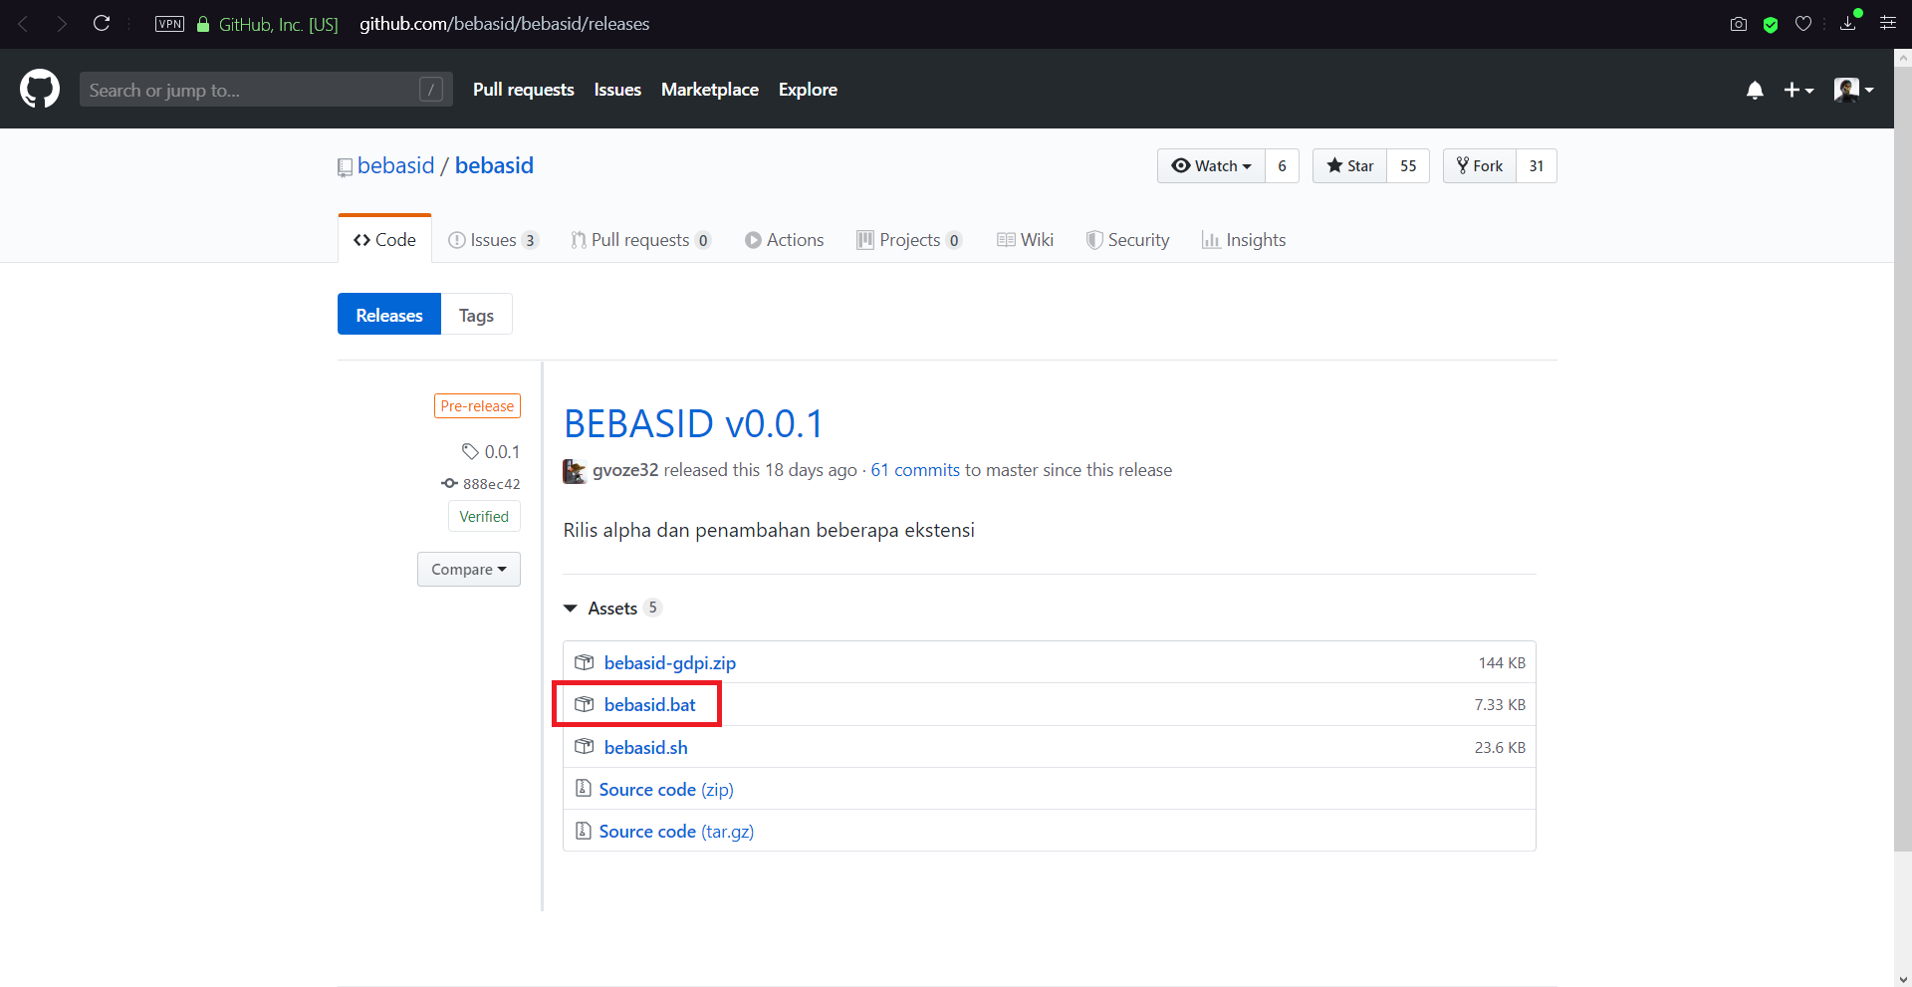Switch to the Projects tab
Viewport: 1912px width, 987px height.
pyautogui.click(x=909, y=240)
